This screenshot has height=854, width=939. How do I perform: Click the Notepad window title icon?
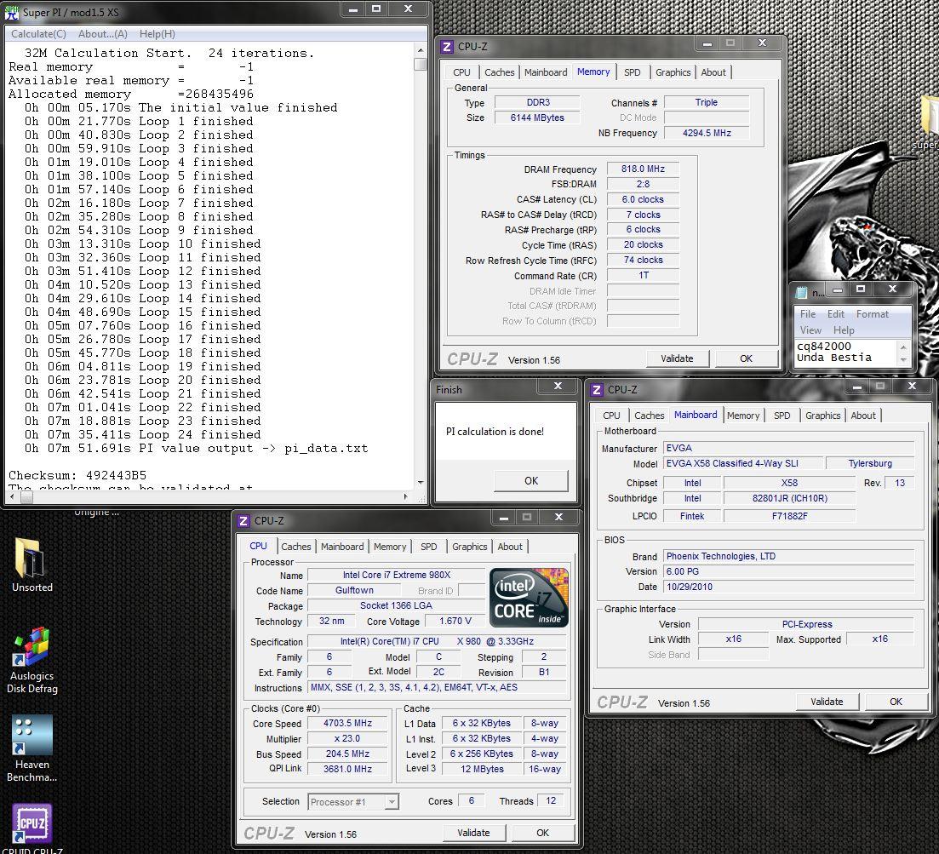point(801,292)
